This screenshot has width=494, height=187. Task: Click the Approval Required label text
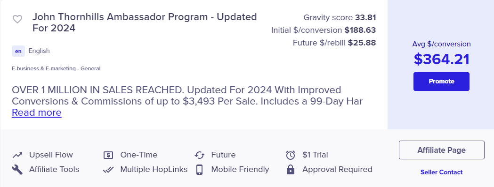click(338, 170)
